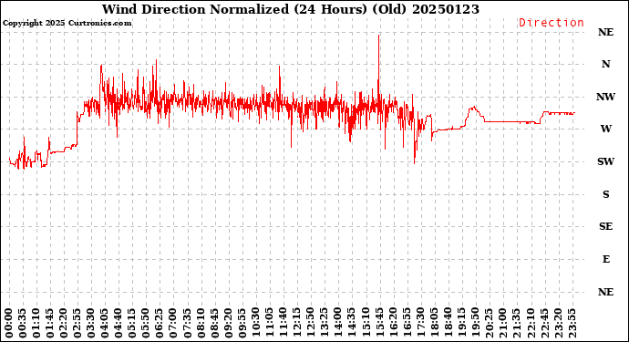This screenshot has width=629, height=342.
Task: Click the '02:55' time axis label
Action: point(77,323)
